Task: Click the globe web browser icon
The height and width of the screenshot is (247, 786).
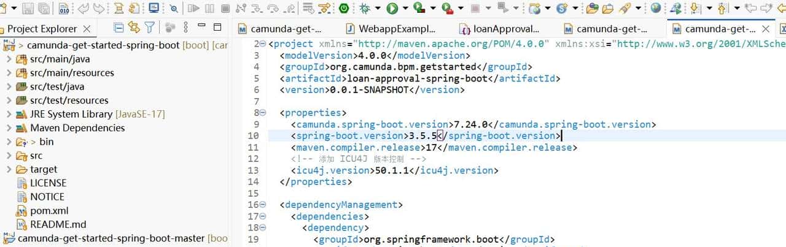Action: (656, 9)
